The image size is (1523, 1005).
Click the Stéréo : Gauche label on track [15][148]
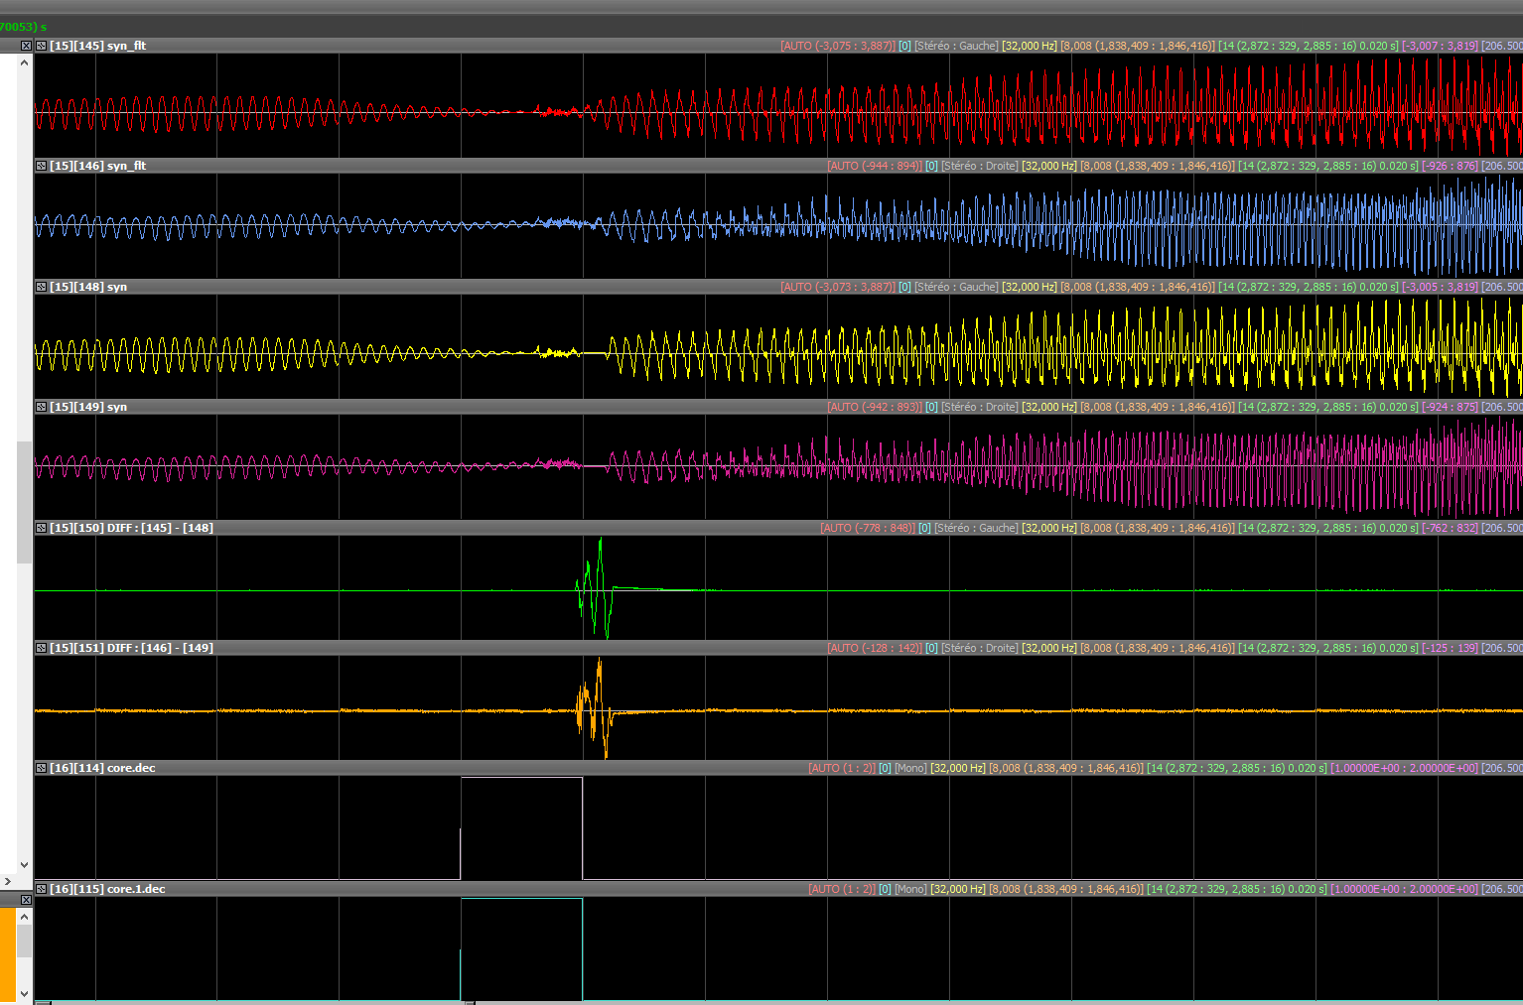coord(956,287)
